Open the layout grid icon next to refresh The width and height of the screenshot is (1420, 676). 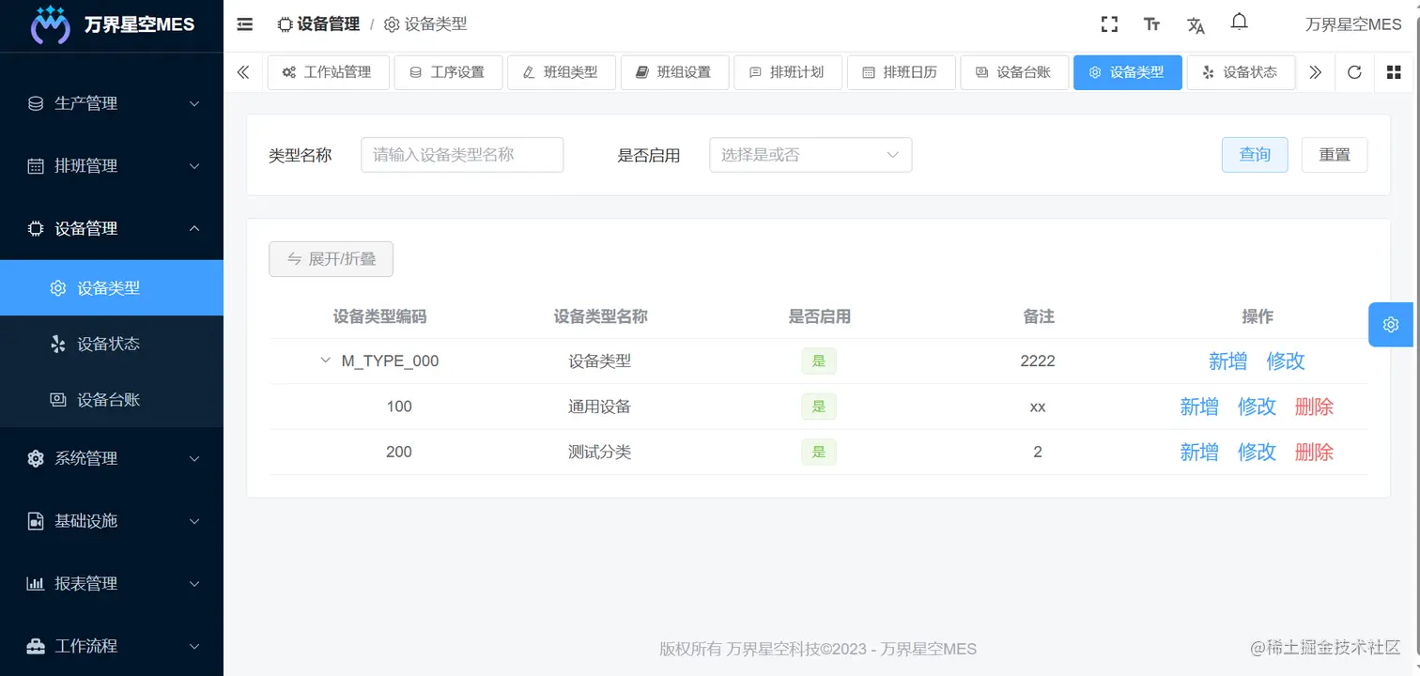pyautogui.click(x=1392, y=71)
